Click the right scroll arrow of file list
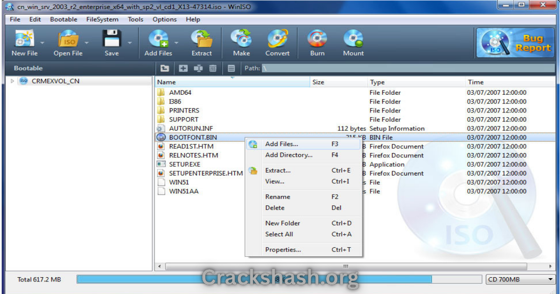 tap(550, 266)
